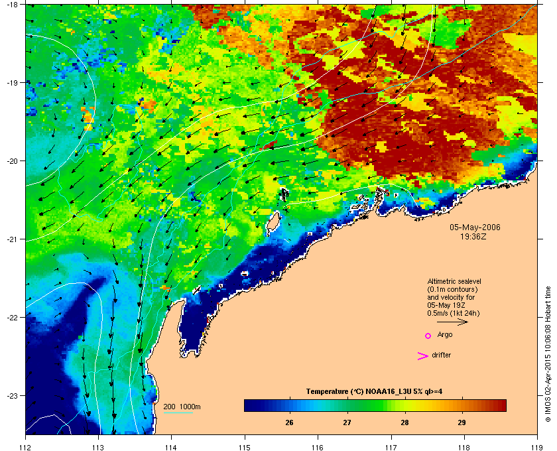Screen dimensions: 557x451
Task: Click the 'Argo' legend label
Action: pos(445,335)
